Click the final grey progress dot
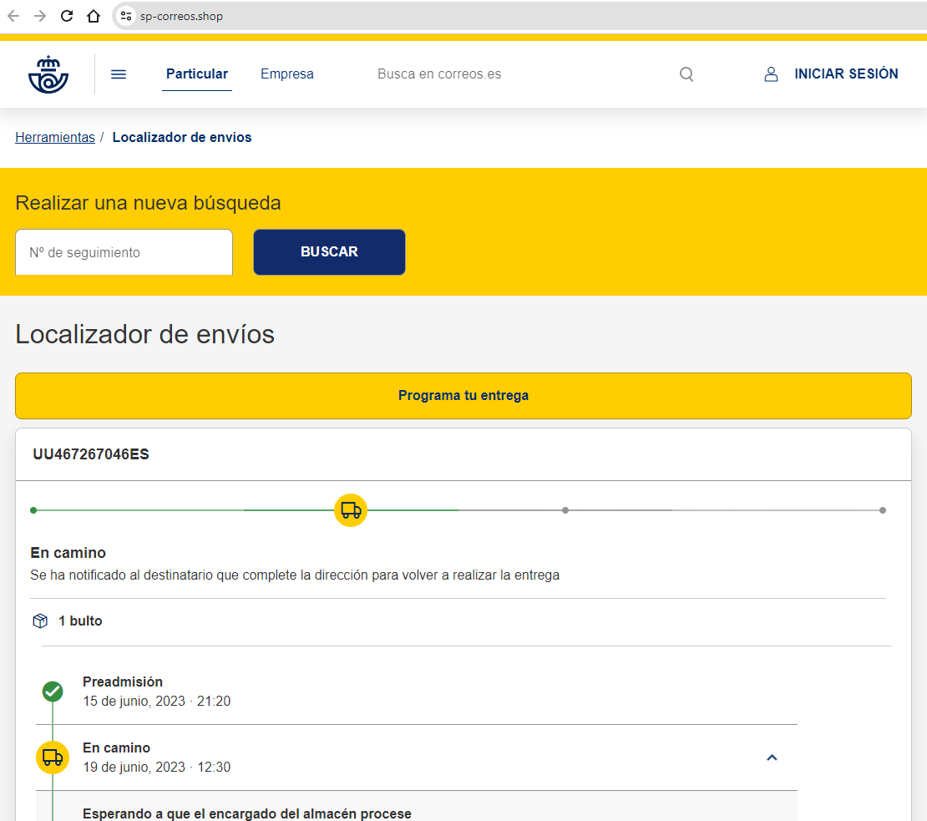This screenshot has height=821, width=927. click(x=883, y=510)
